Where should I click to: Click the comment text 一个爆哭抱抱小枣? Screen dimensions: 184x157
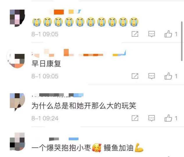[x=61, y=148]
